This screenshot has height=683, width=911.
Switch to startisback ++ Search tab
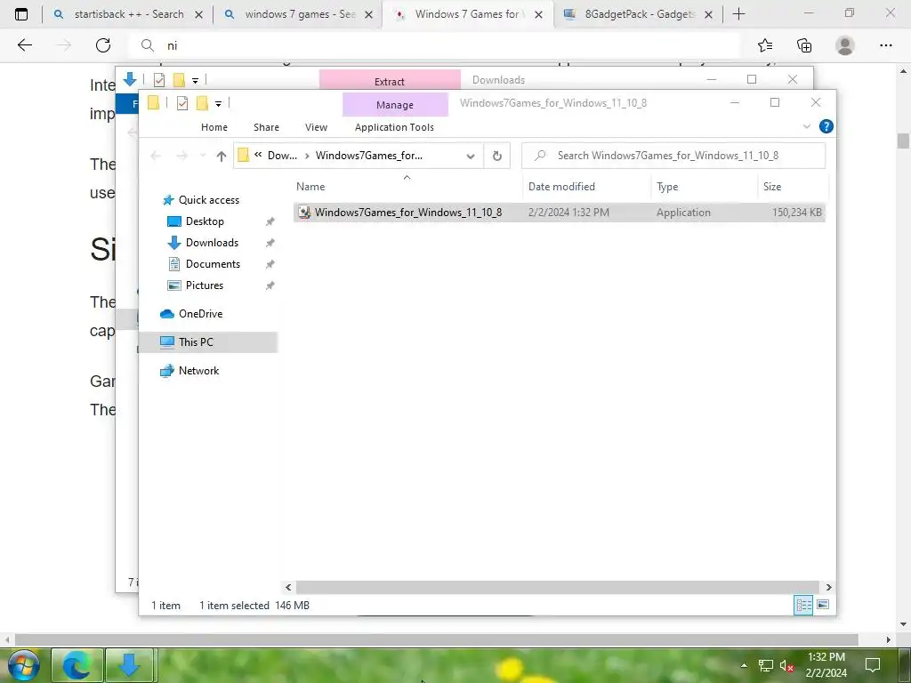pos(128,14)
